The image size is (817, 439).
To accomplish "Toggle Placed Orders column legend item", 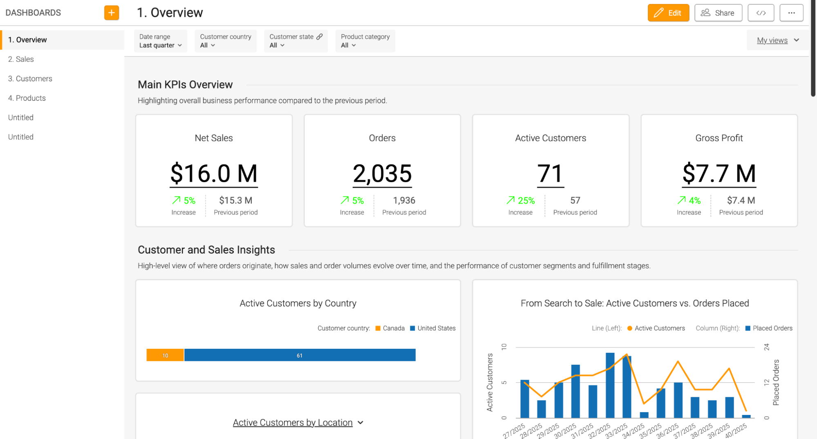I will click(772, 328).
